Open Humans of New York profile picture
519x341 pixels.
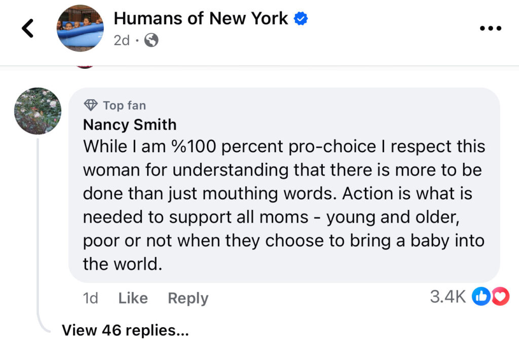point(79,28)
